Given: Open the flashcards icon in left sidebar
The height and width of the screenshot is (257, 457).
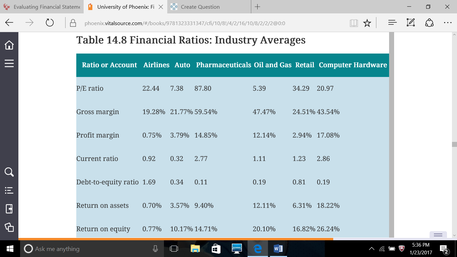Looking at the screenshot, I should click(9, 209).
